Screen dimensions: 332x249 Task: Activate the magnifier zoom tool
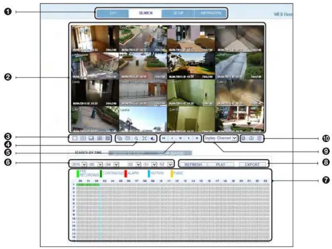136,138
